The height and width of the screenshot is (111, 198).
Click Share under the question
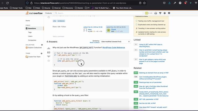coord(54,27)
